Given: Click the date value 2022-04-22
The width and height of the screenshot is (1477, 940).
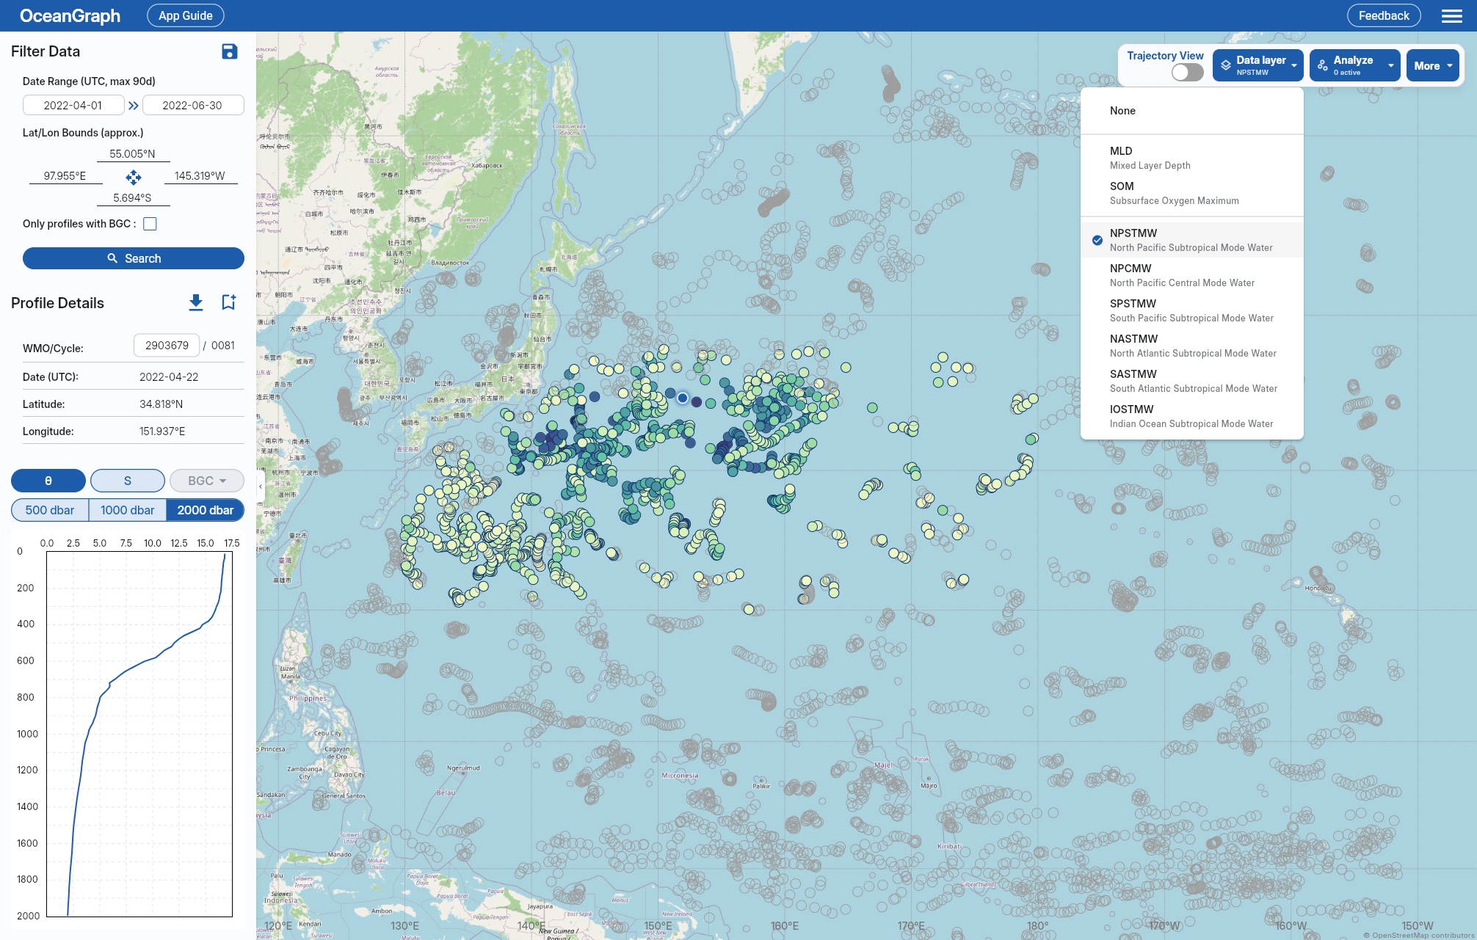Looking at the screenshot, I should [169, 377].
